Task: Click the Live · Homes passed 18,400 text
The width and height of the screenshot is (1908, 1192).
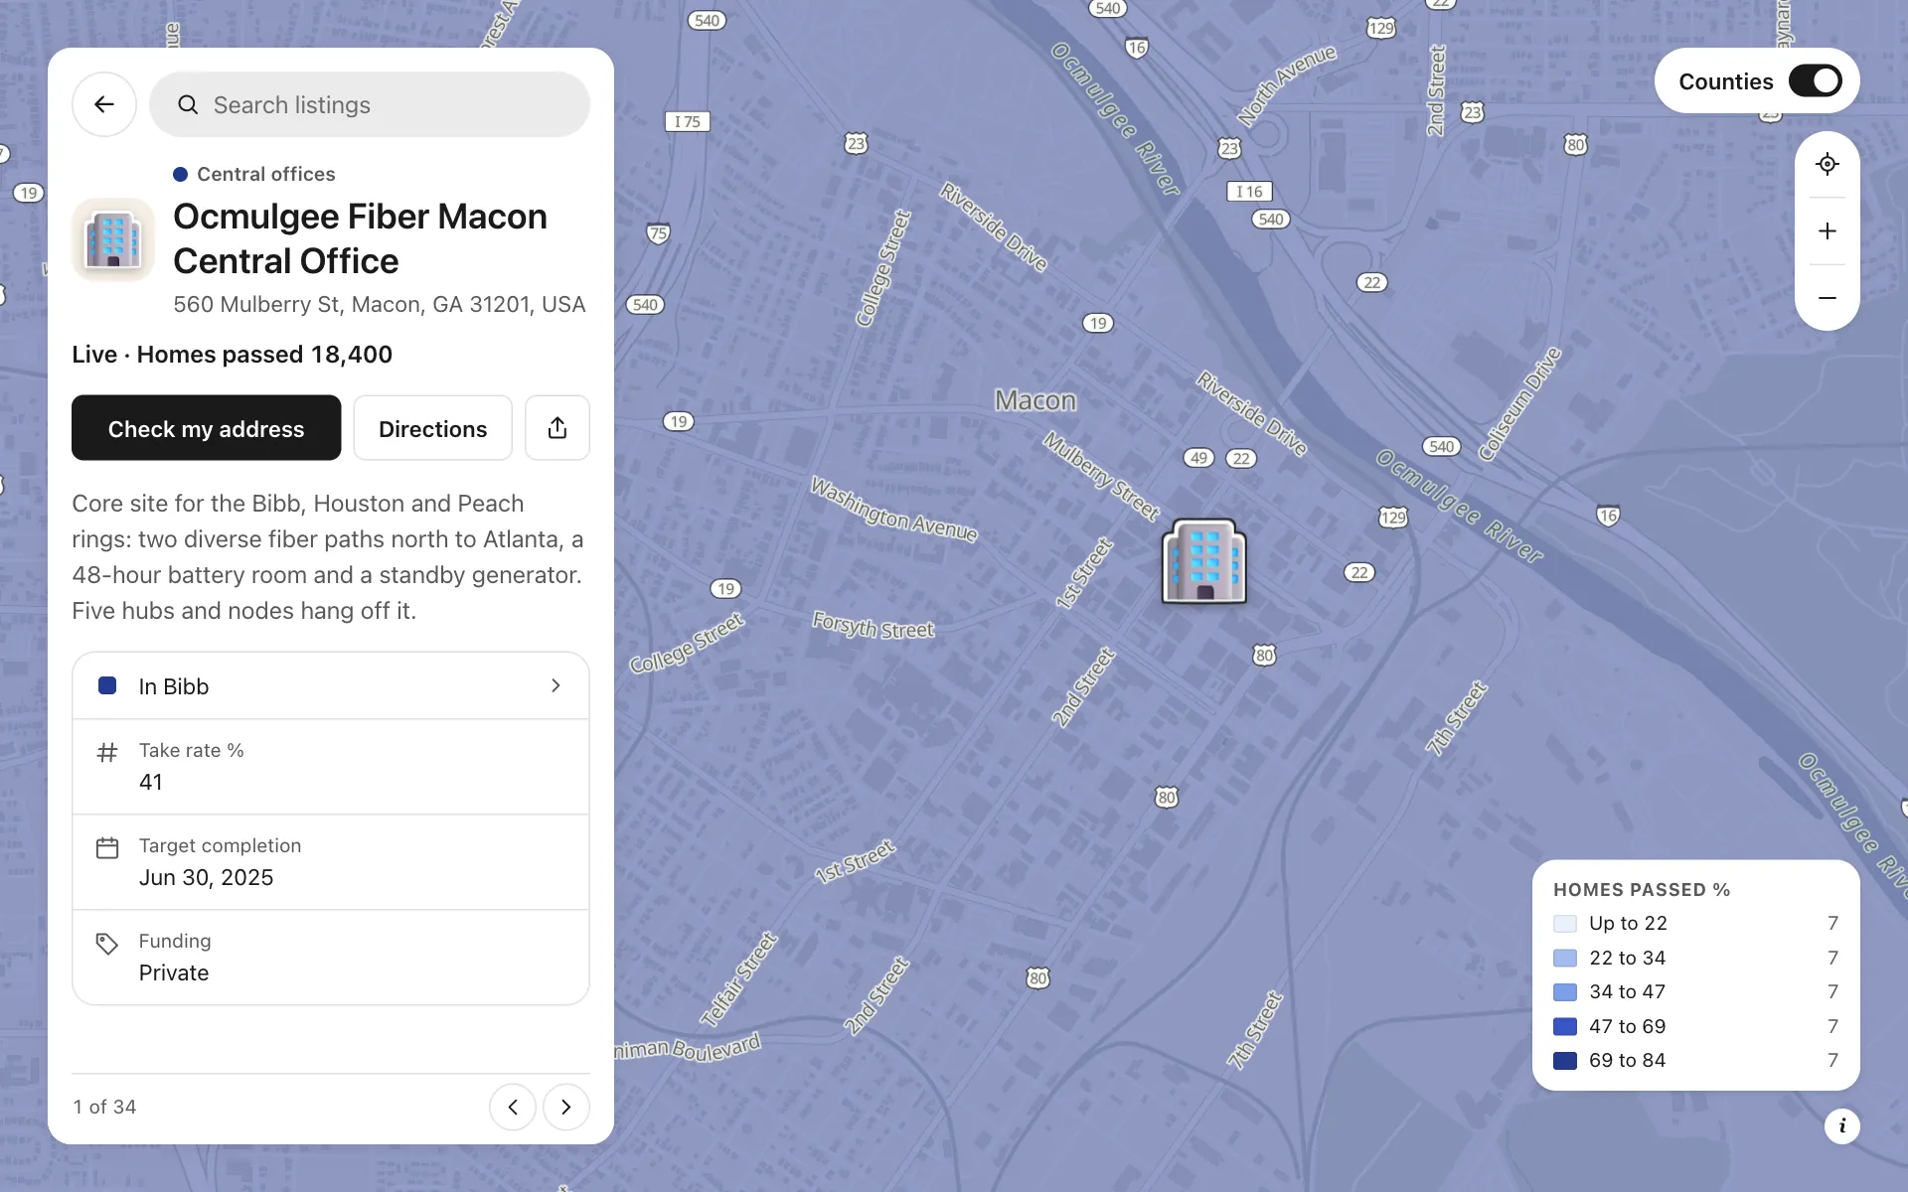Action: pyautogui.click(x=232, y=355)
